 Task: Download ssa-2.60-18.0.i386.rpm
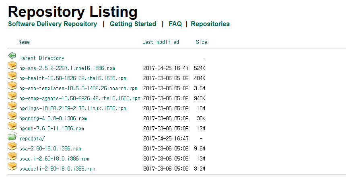(50, 149)
